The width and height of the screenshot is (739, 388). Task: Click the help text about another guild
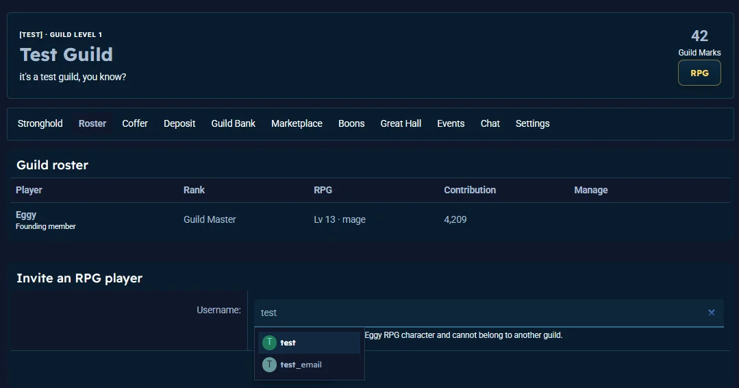coord(464,335)
